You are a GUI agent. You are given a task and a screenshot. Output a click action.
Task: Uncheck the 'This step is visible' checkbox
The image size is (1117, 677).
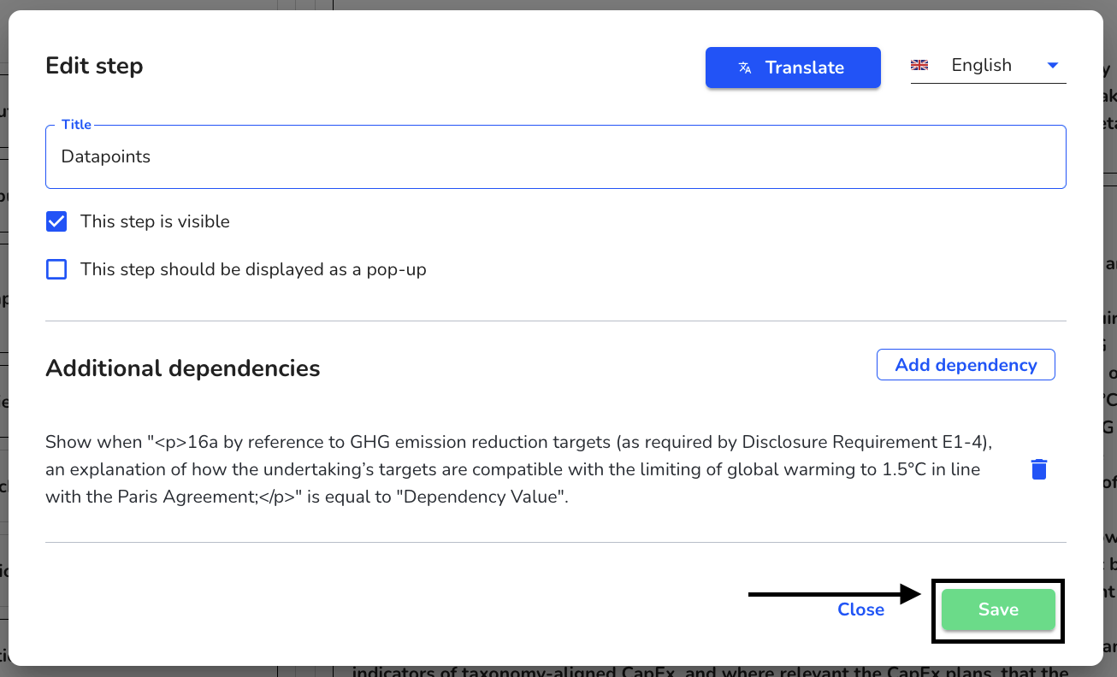point(56,221)
